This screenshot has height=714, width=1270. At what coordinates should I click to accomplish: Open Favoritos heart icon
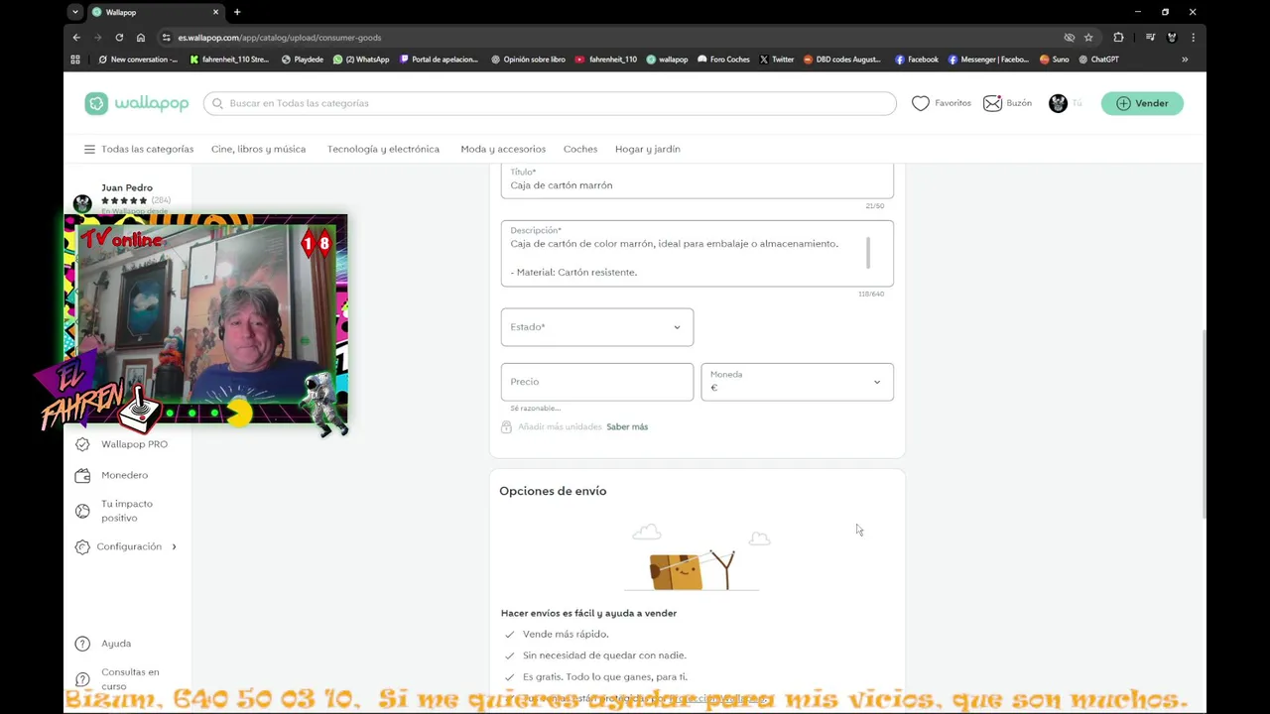pyautogui.click(x=921, y=103)
